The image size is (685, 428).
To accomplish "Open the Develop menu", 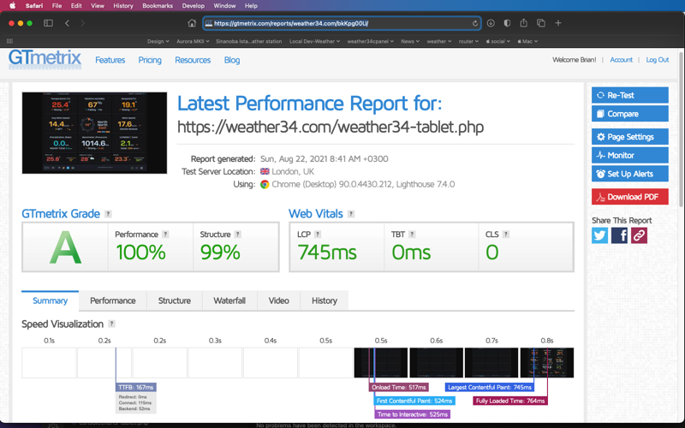I will (x=194, y=6).
